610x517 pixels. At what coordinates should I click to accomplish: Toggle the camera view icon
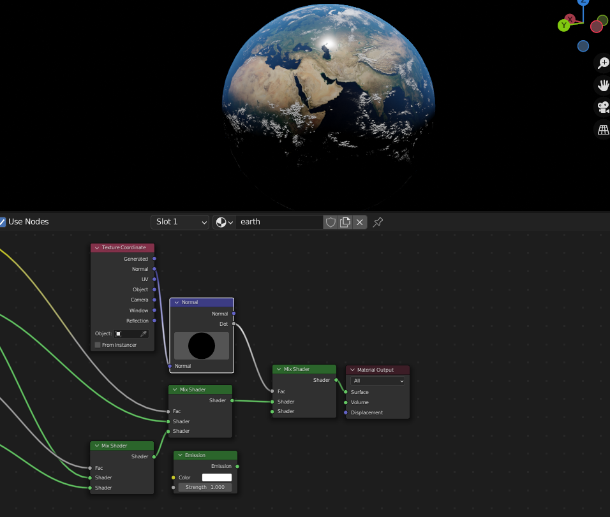[x=603, y=107]
